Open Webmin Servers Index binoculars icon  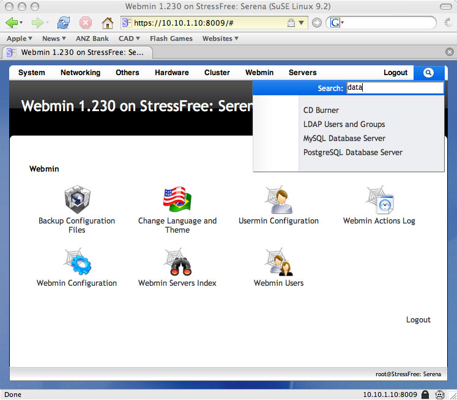(x=177, y=261)
